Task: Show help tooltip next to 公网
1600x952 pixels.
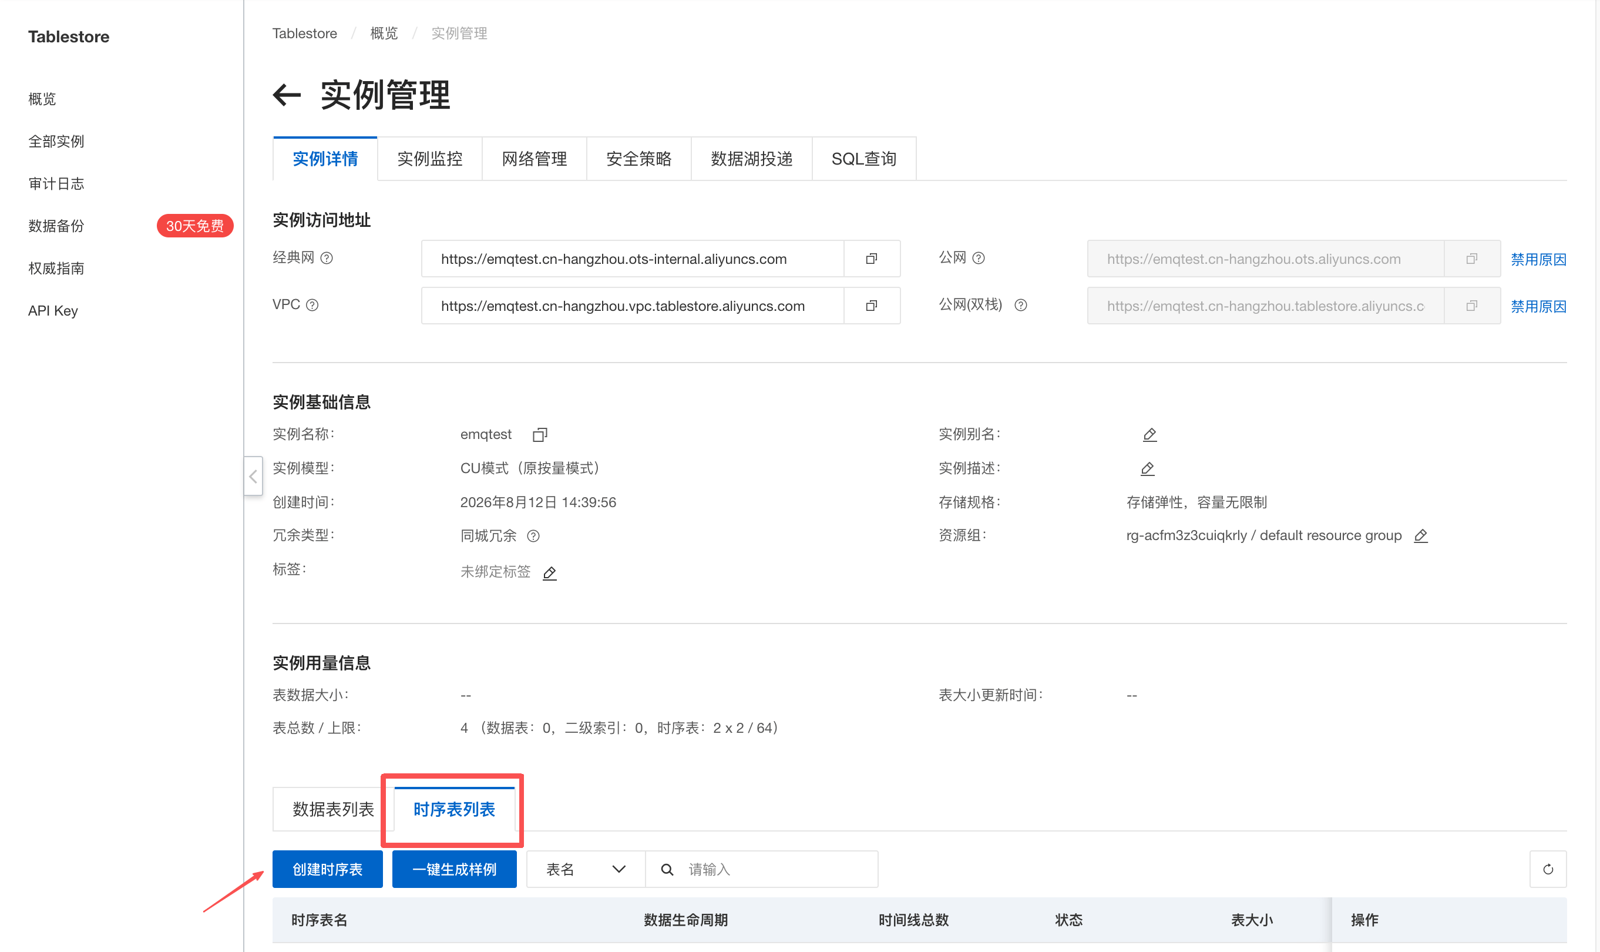Action: (x=978, y=258)
